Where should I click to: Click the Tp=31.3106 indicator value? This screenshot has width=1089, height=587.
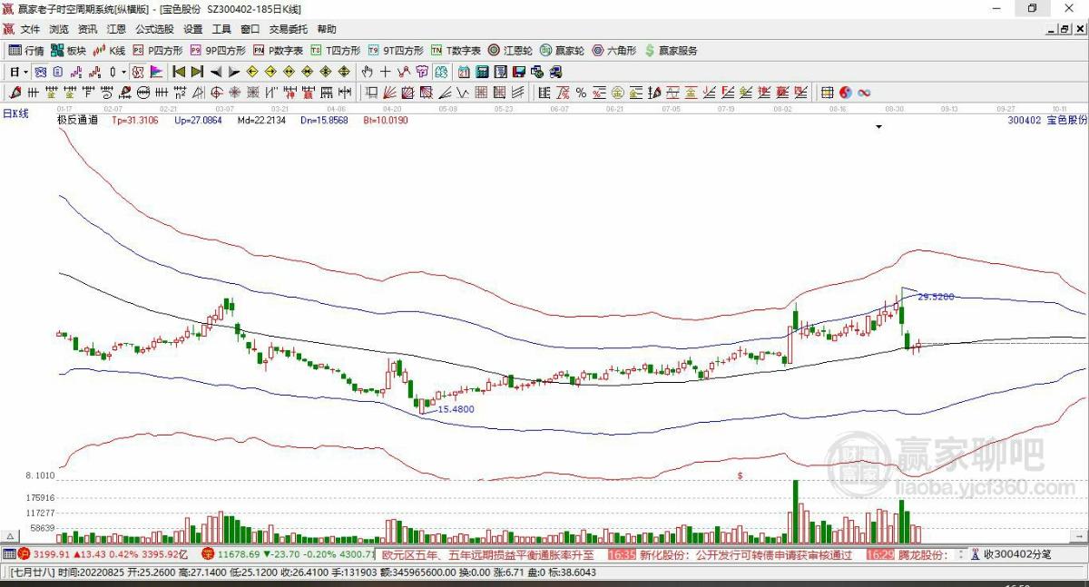coord(135,119)
